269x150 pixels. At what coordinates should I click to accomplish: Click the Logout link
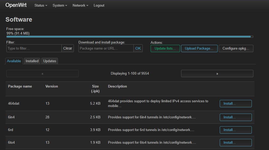[x=99, y=6]
